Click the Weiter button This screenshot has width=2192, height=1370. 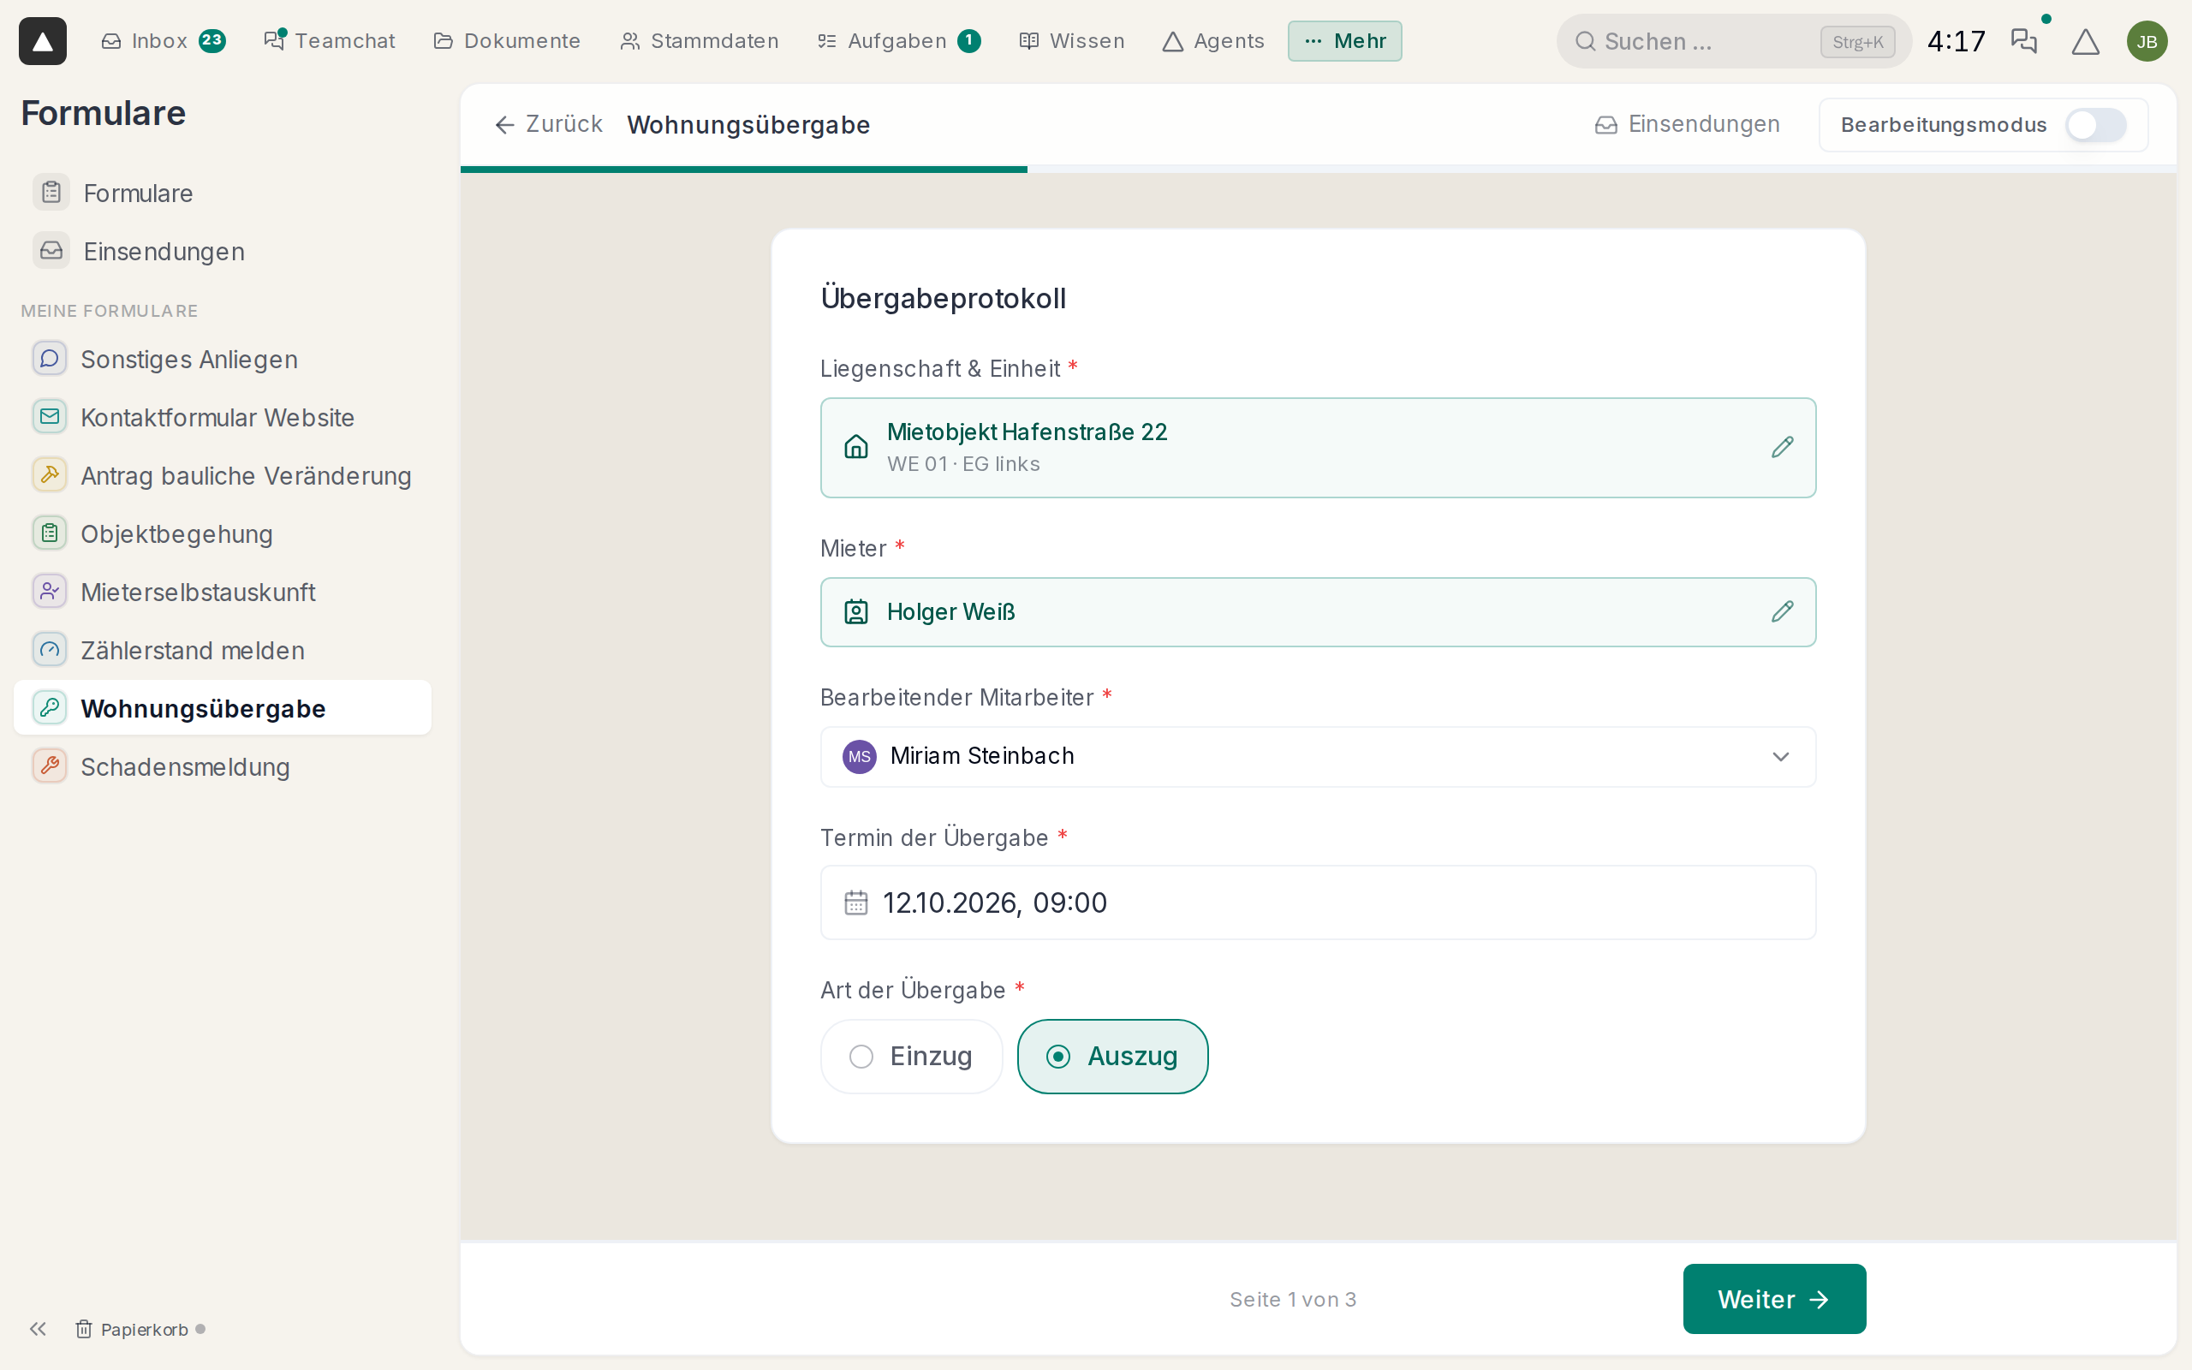1773,1298
